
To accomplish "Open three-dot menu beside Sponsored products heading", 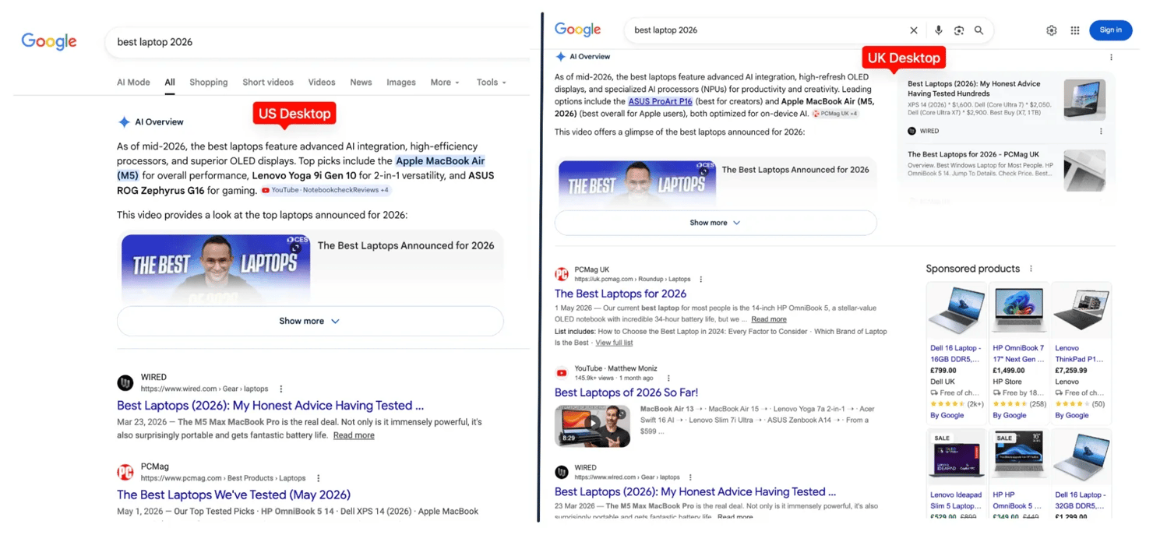I will 1031,269.
